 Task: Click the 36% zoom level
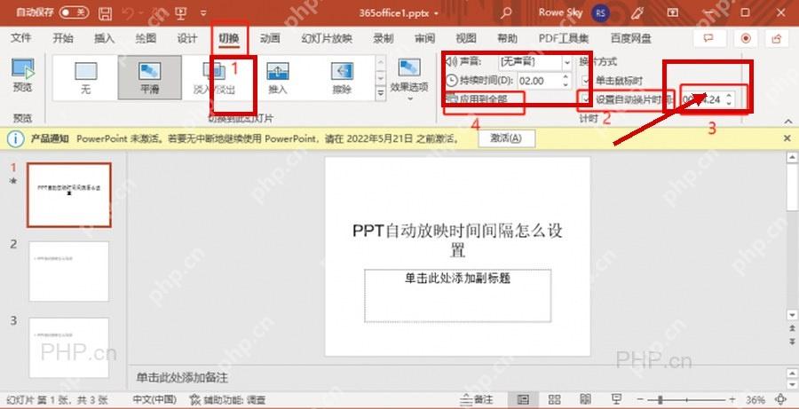[755, 400]
